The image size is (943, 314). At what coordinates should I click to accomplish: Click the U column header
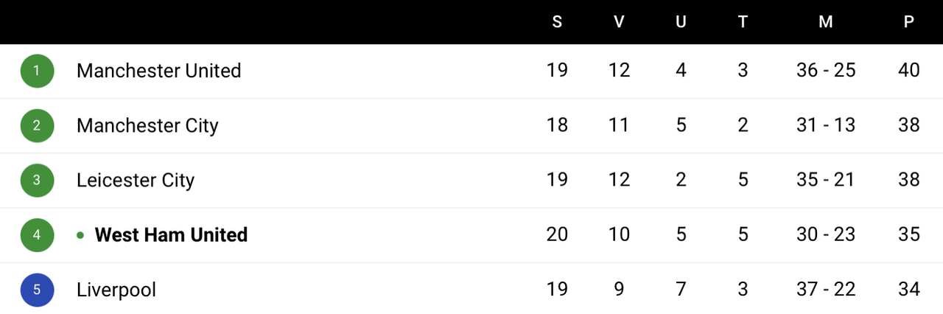(x=681, y=22)
